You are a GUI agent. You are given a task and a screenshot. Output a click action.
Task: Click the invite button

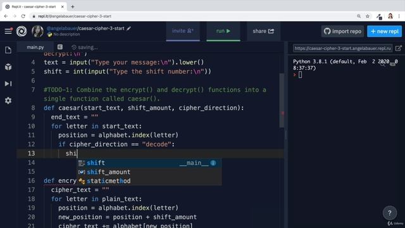[x=183, y=31]
